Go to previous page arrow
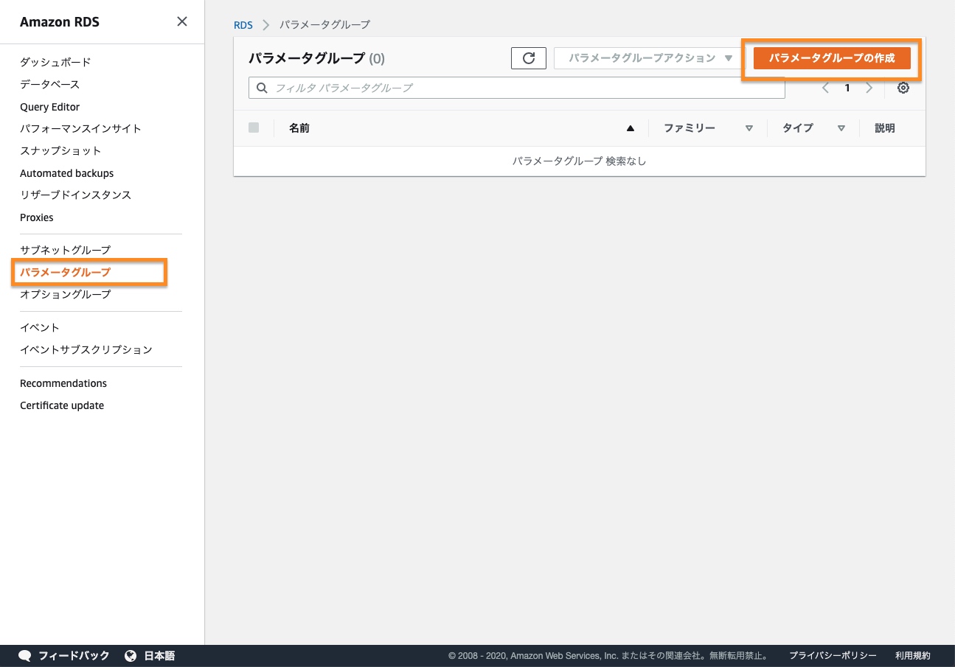 825,88
